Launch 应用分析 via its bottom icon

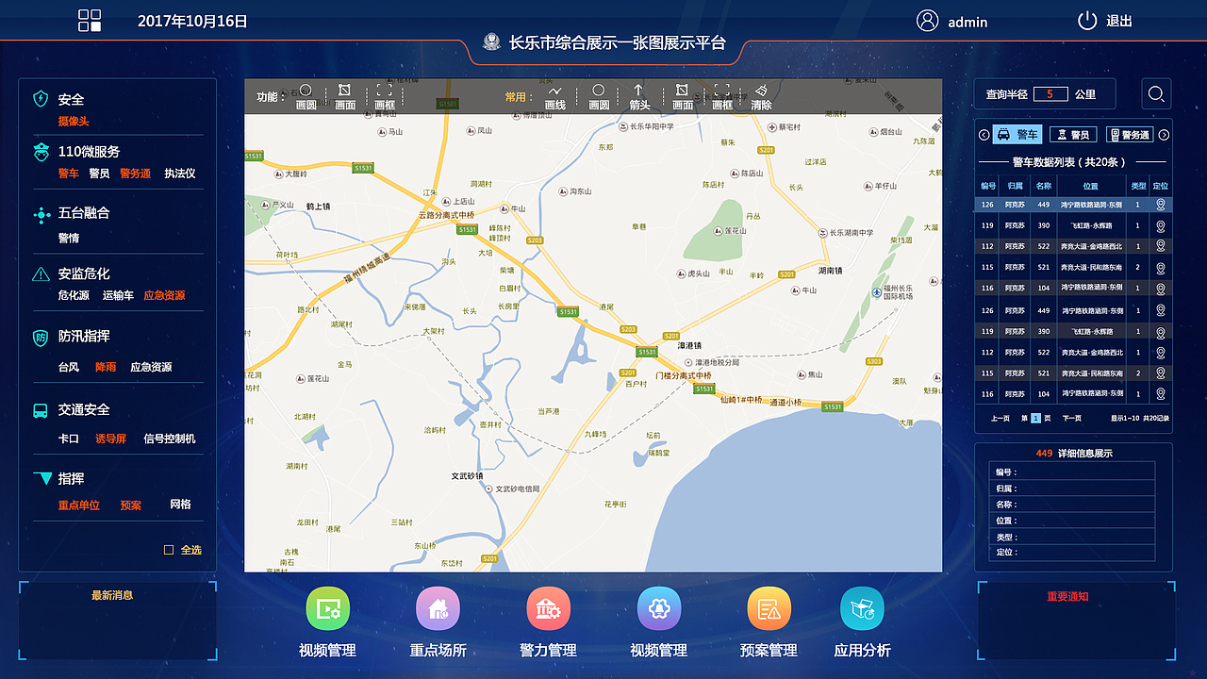862,609
